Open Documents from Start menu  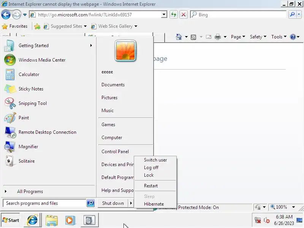click(x=113, y=85)
